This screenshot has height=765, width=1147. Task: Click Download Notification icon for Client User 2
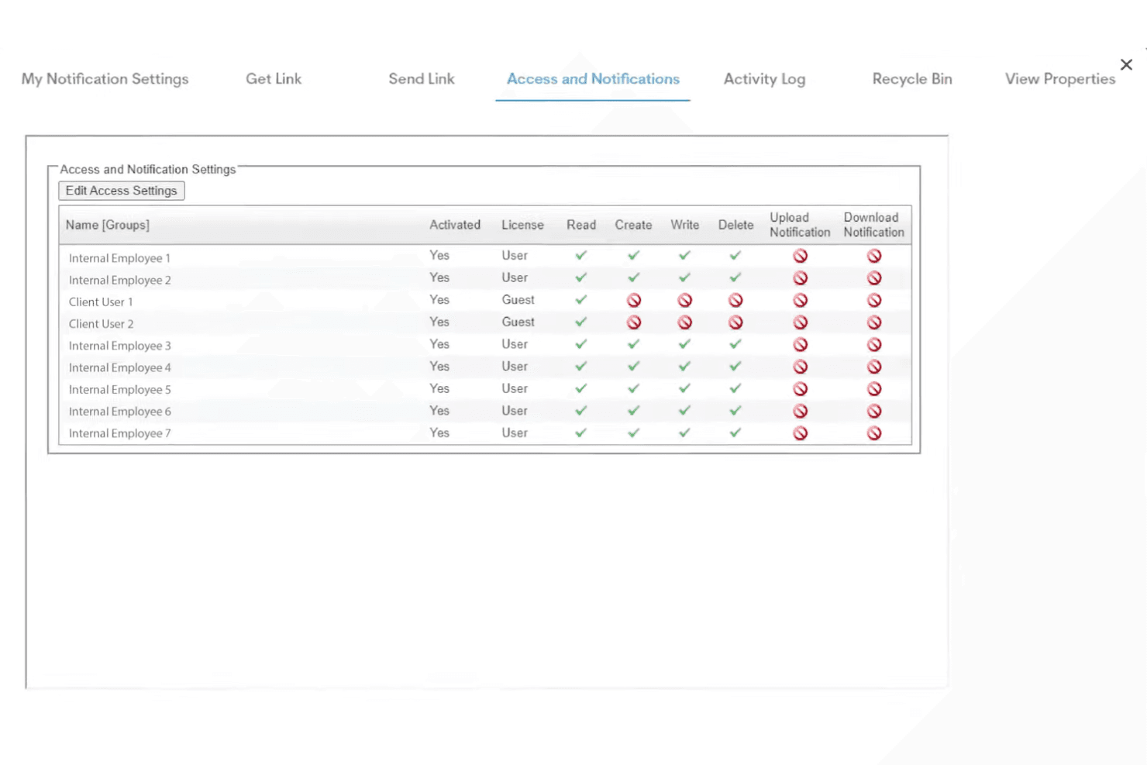(x=874, y=322)
